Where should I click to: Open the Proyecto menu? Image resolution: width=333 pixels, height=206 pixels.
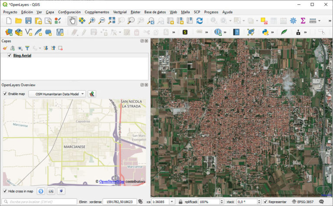[10, 12]
